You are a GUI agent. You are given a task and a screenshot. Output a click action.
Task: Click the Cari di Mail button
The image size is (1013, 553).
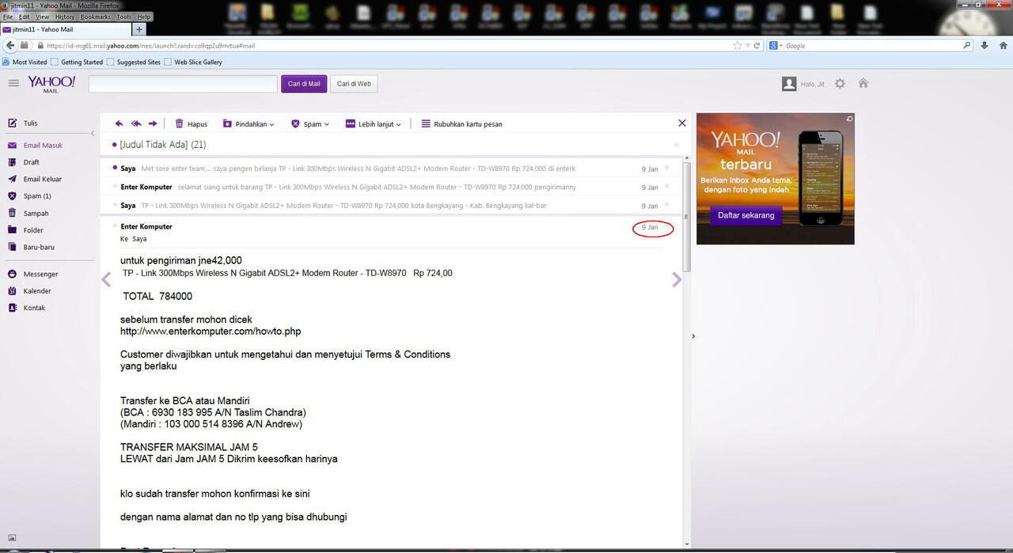tap(304, 84)
